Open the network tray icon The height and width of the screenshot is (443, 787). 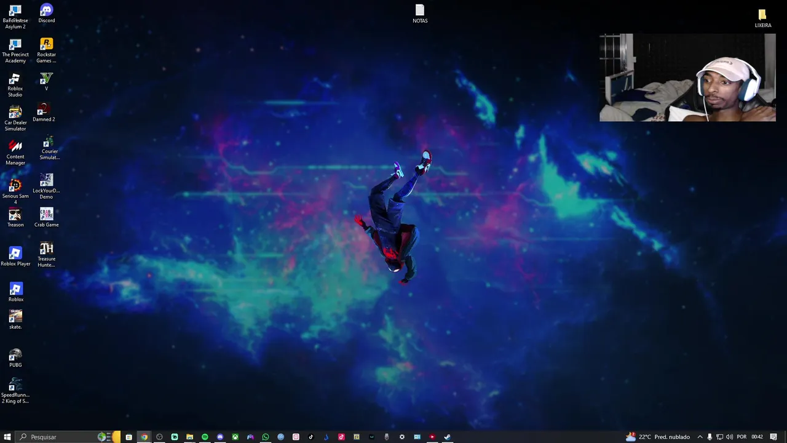pos(719,437)
